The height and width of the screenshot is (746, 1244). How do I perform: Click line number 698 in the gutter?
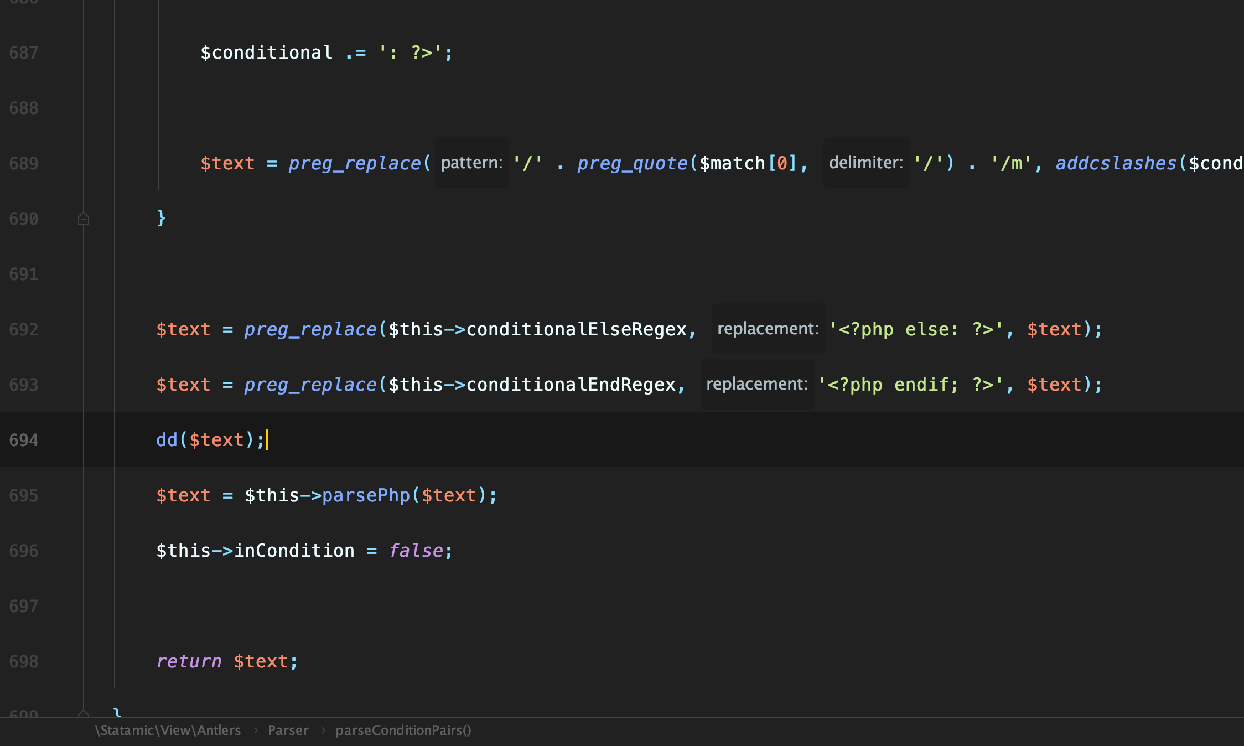click(23, 661)
